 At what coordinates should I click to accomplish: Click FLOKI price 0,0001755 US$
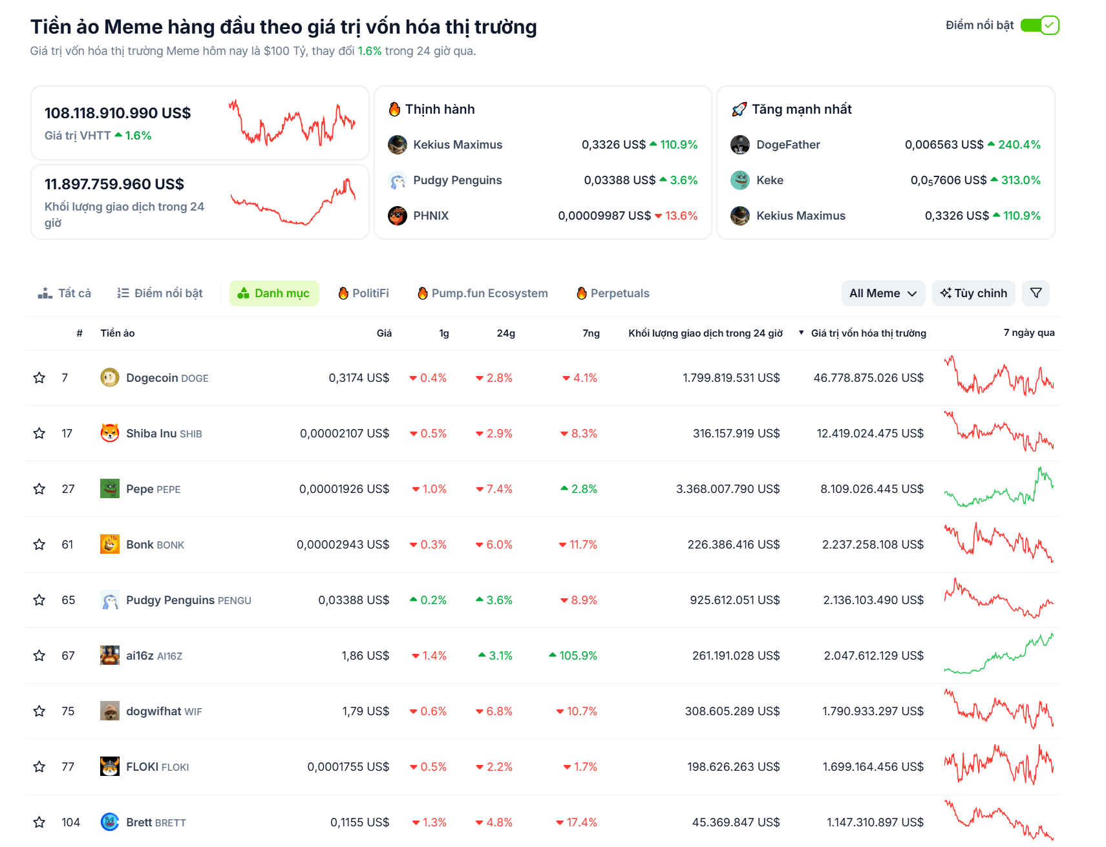coord(348,767)
